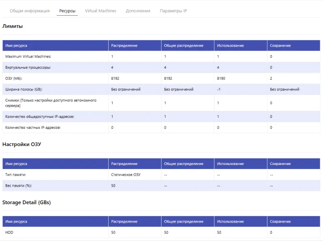The image size is (323, 241).
Task: Click the Ширина полосы (GB) row label
Action: pyautogui.click(x=23, y=89)
